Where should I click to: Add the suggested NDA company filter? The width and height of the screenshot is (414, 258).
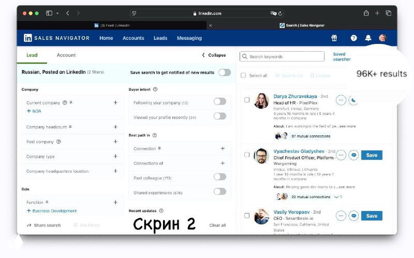pos(34,111)
